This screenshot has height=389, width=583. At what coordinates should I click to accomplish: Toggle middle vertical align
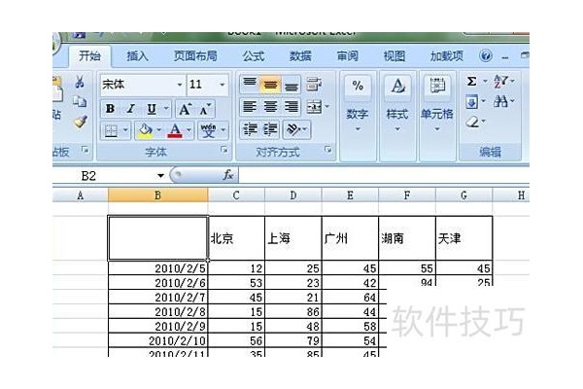pyautogui.click(x=270, y=85)
